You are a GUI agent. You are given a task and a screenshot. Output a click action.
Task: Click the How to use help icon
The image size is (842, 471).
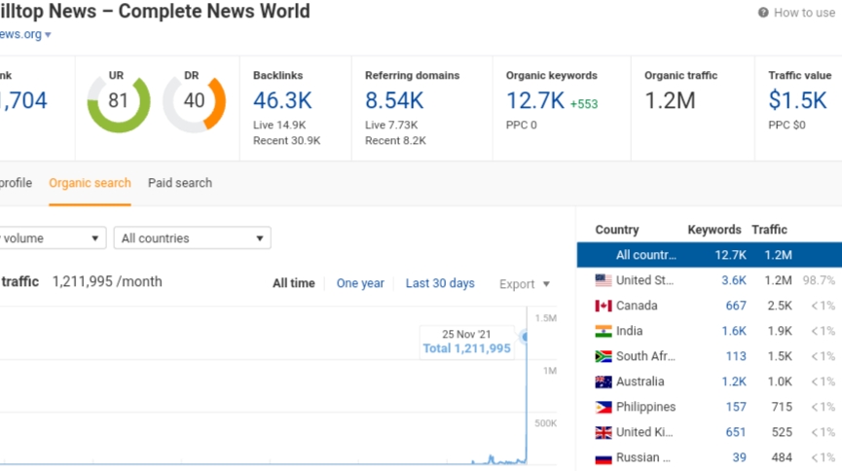pos(763,13)
